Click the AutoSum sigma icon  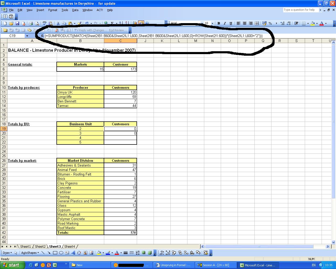(x=112, y=23)
